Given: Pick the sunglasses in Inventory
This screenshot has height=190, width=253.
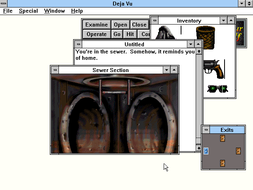Looking at the screenshot, I should 217,89.
